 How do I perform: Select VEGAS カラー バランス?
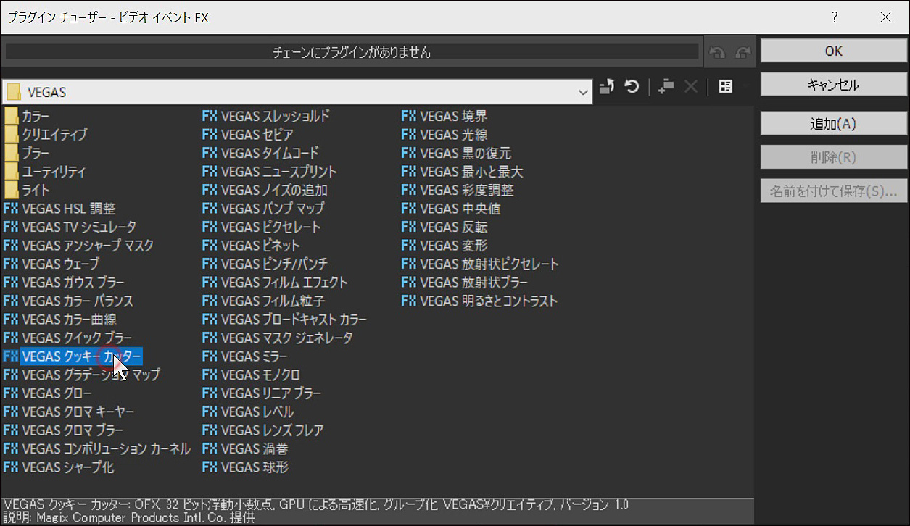click(69, 301)
